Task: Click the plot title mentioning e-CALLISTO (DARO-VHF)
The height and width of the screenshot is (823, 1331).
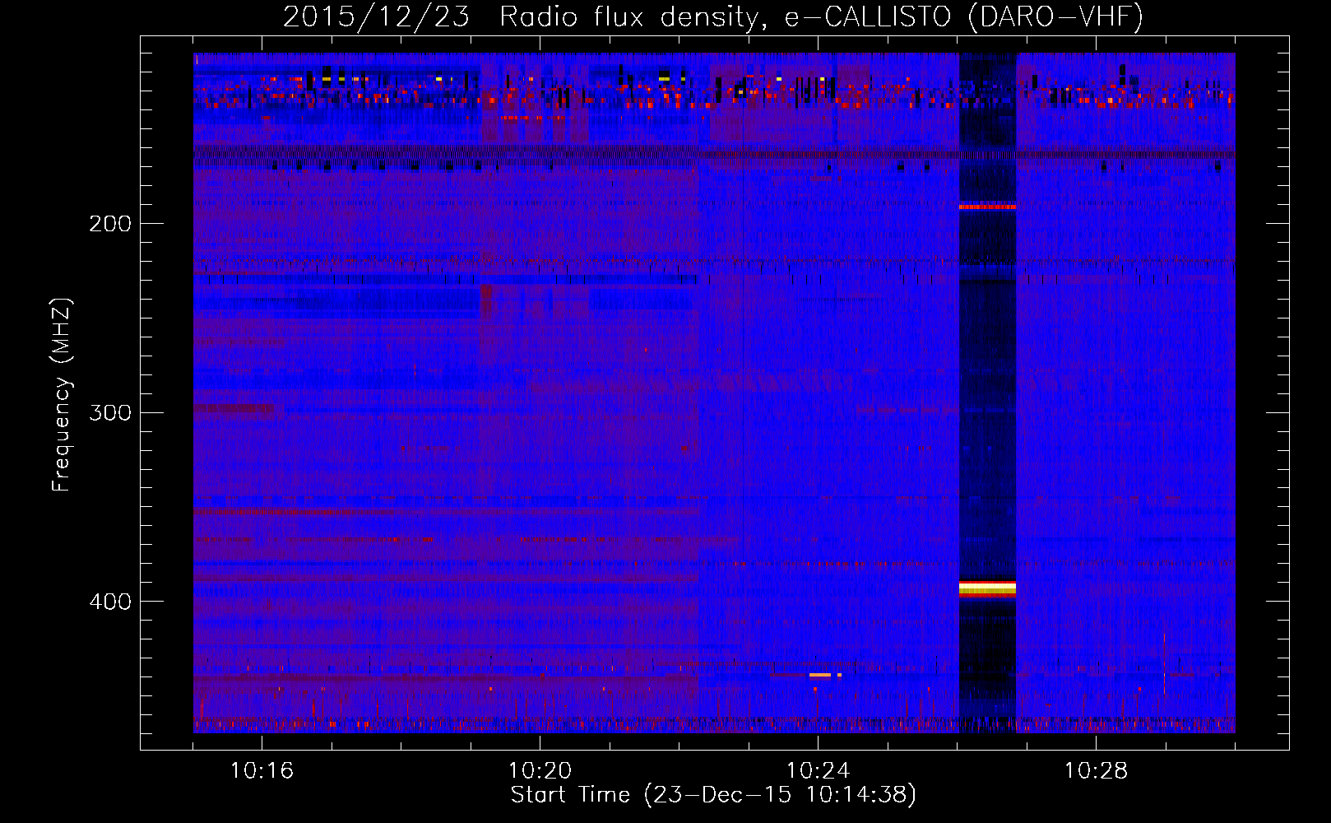Action: pos(713,16)
